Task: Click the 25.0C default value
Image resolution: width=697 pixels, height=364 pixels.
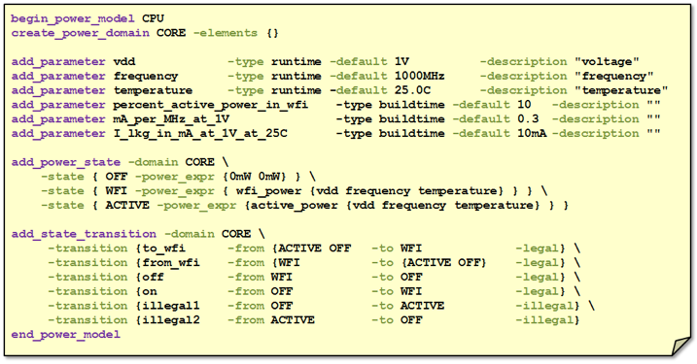Action: [x=412, y=90]
